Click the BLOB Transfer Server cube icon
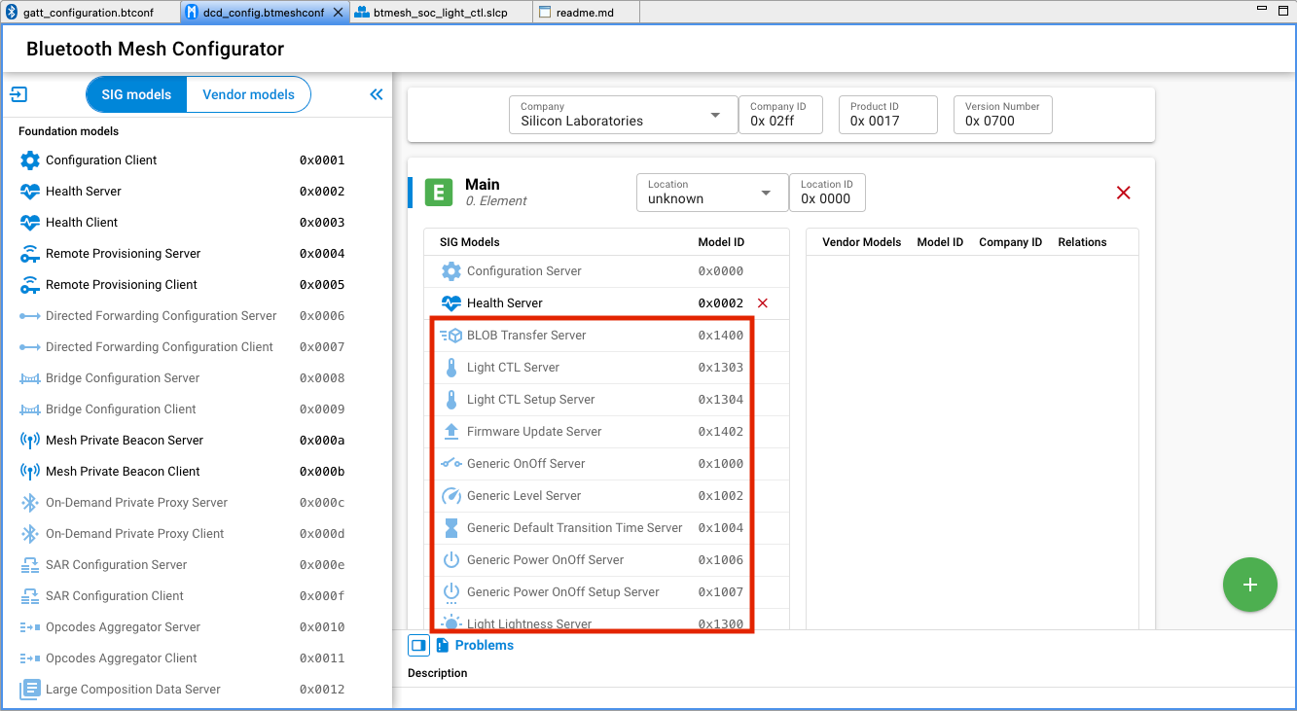This screenshot has width=1297, height=711. click(x=452, y=335)
